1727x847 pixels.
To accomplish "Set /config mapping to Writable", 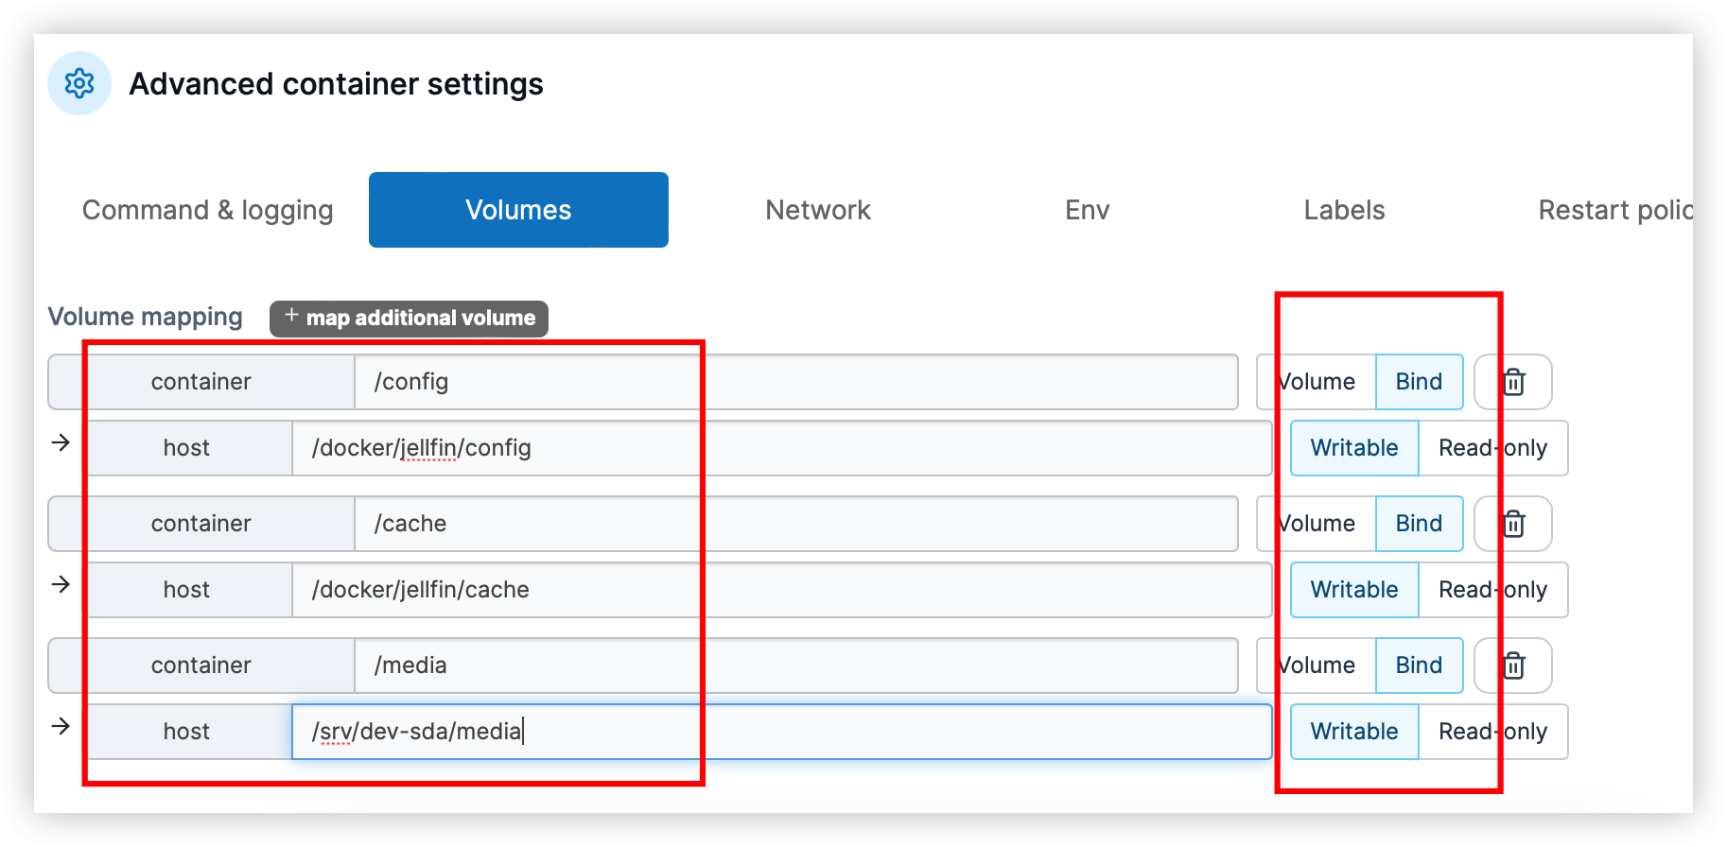I will click(1353, 448).
